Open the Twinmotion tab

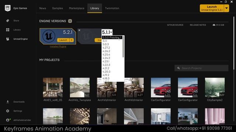[x=112, y=8]
